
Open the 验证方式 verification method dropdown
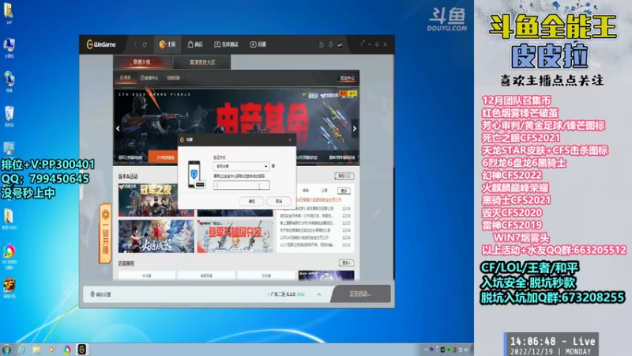pos(241,166)
